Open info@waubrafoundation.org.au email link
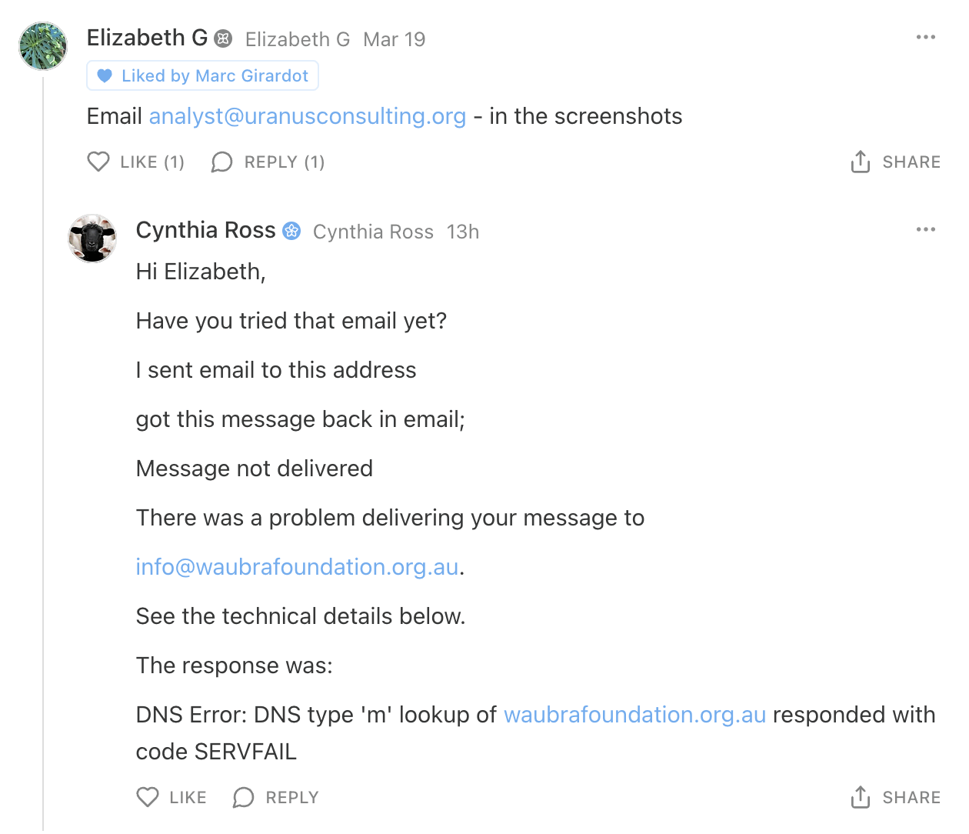Viewport: 969px width, 834px height. point(297,567)
